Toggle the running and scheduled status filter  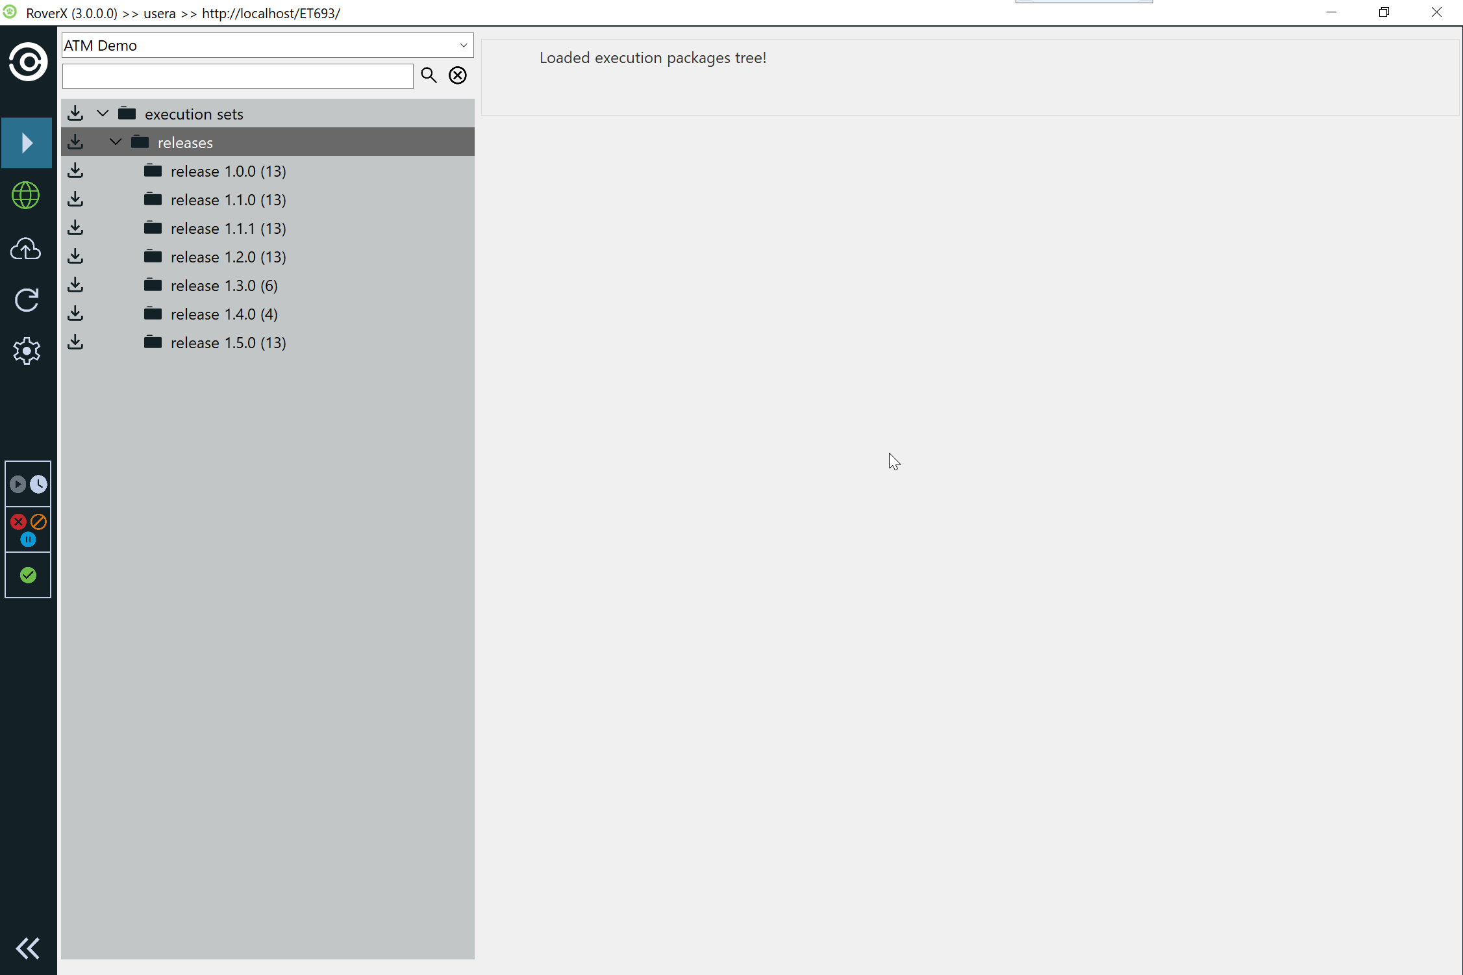click(x=28, y=485)
